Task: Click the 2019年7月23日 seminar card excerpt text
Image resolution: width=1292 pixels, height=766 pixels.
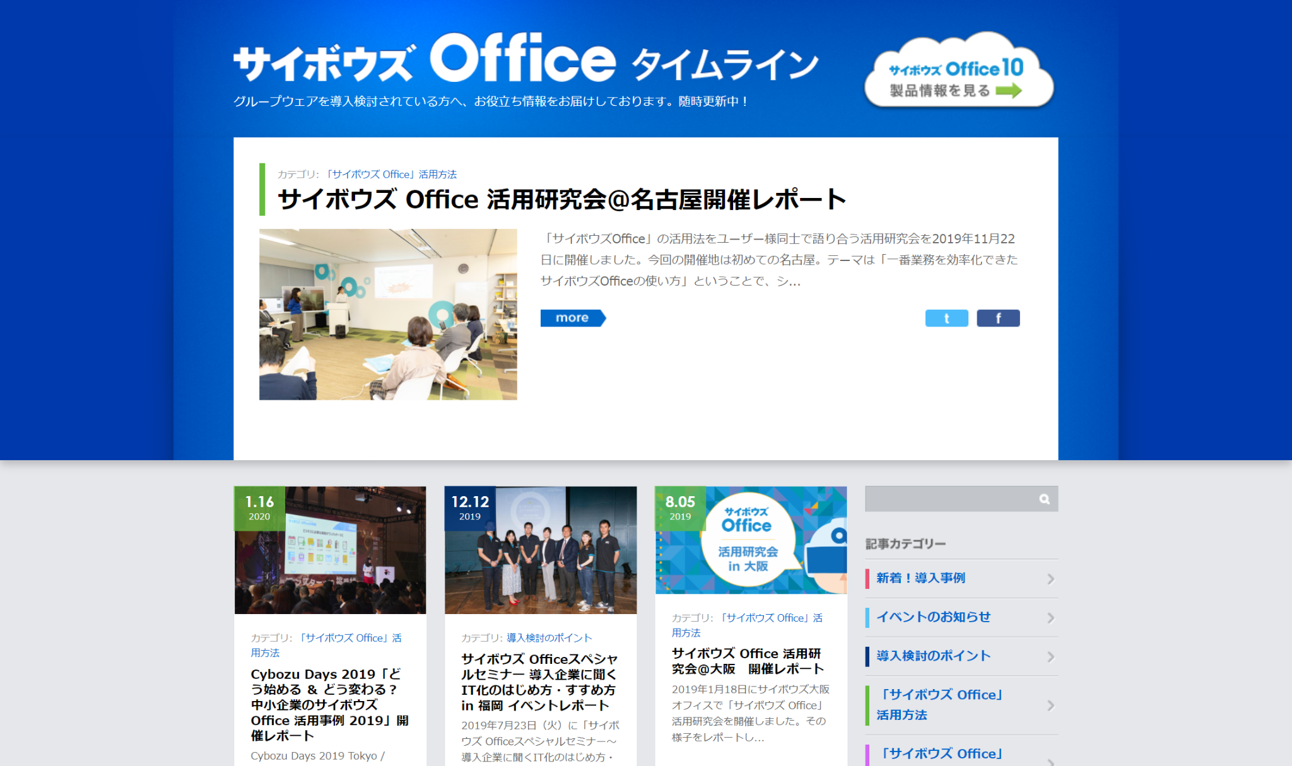Action: [540, 741]
